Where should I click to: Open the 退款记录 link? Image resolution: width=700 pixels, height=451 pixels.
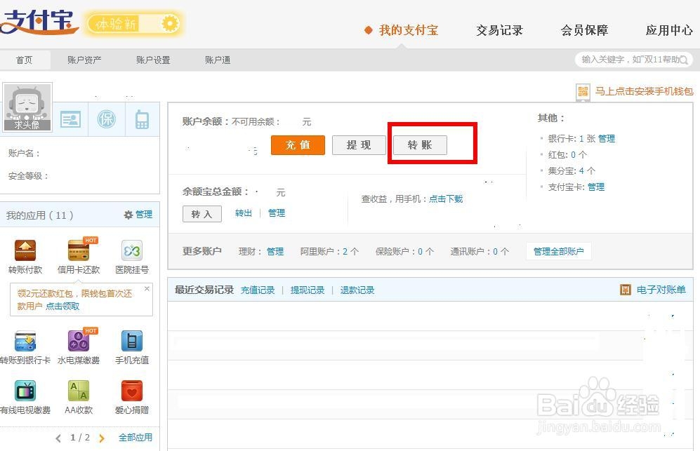click(x=357, y=290)
